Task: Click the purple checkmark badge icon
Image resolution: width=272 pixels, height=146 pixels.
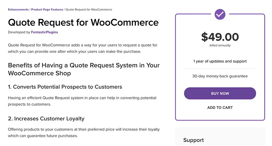Action: coord(220,14)
